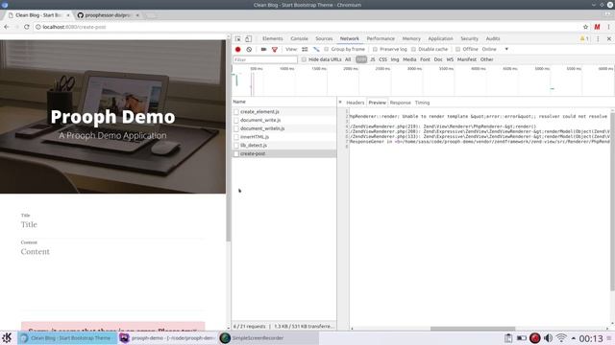Open the Application tab

tap(440, 38)
